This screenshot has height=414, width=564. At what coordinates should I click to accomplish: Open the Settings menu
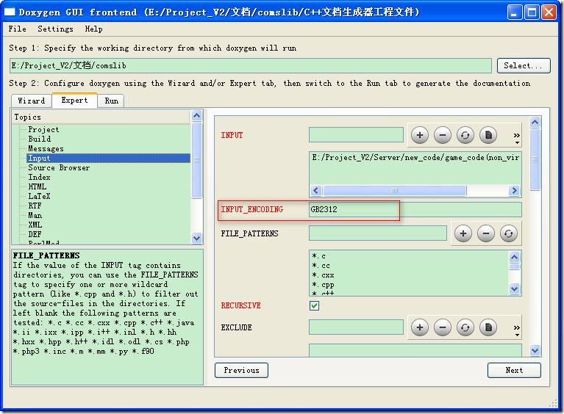click(55, 29)
